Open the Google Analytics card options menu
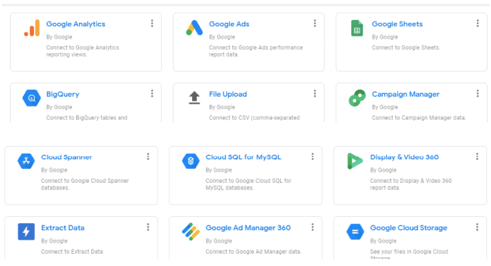The height and width of the screenshot is (266, 491). (x=152, y=23)
